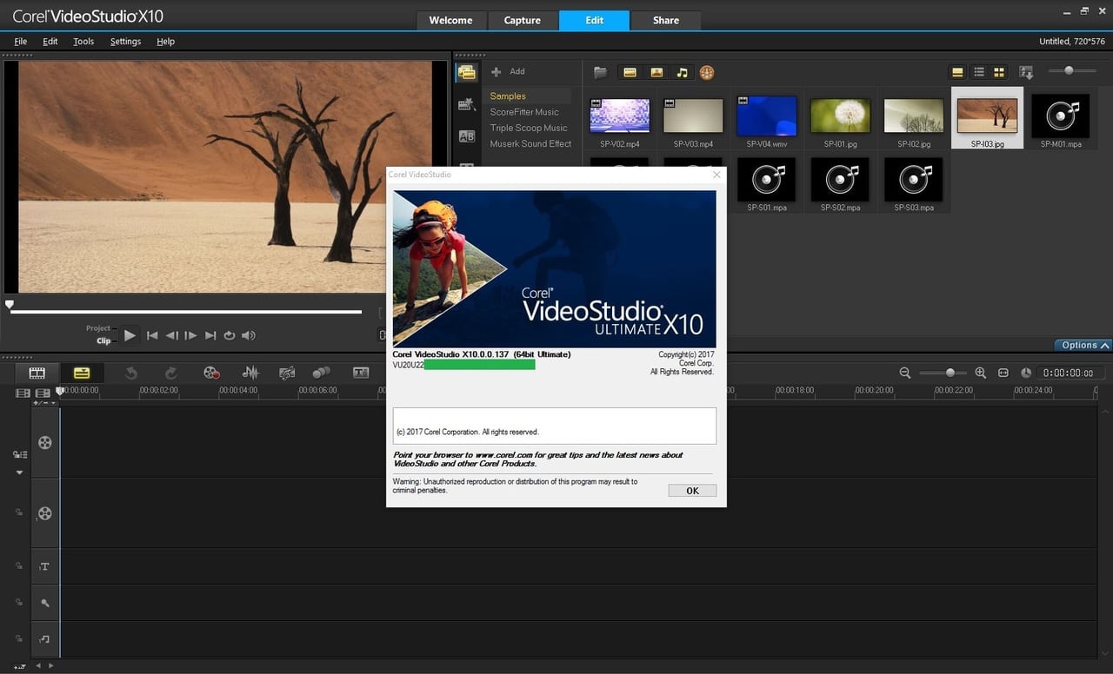Open the Media library panel icon
The width and height of the screenshot is (1113, 674).
tap(467, 73)
